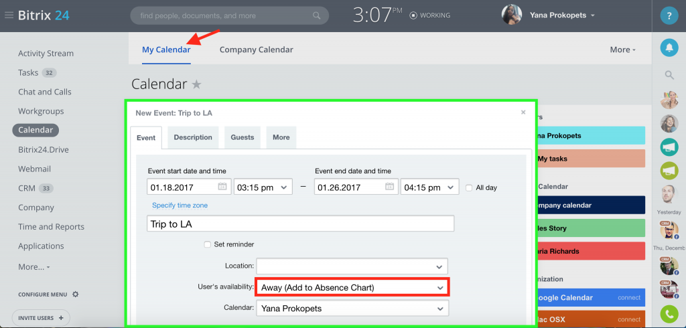Image resolution: width=686 pixels, height=328 pixels.
Task: Open the User's availability dropdown
Action: pyautogui.click(x=352, y=288)
